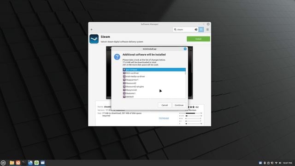Click the package list vertical scrollbar

pos(185,73)
